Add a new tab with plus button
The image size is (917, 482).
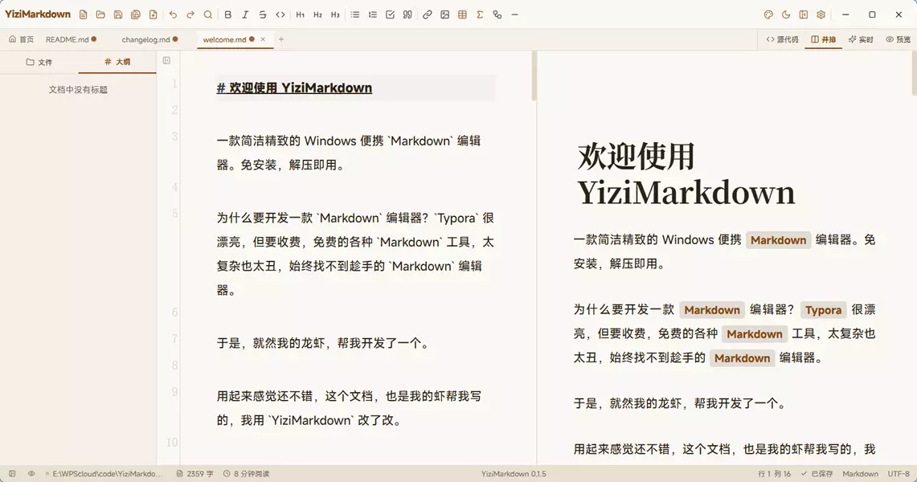(x=281, y=39)
